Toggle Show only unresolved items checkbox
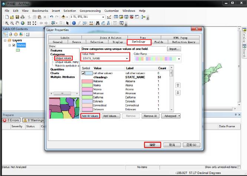 tap(239, 167)
